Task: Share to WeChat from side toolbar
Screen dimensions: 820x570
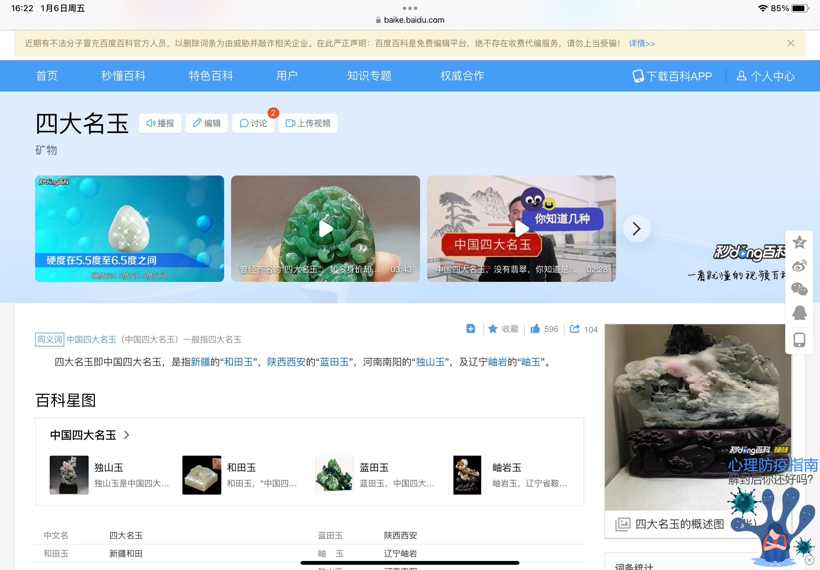Action: (x=799, y=289)
